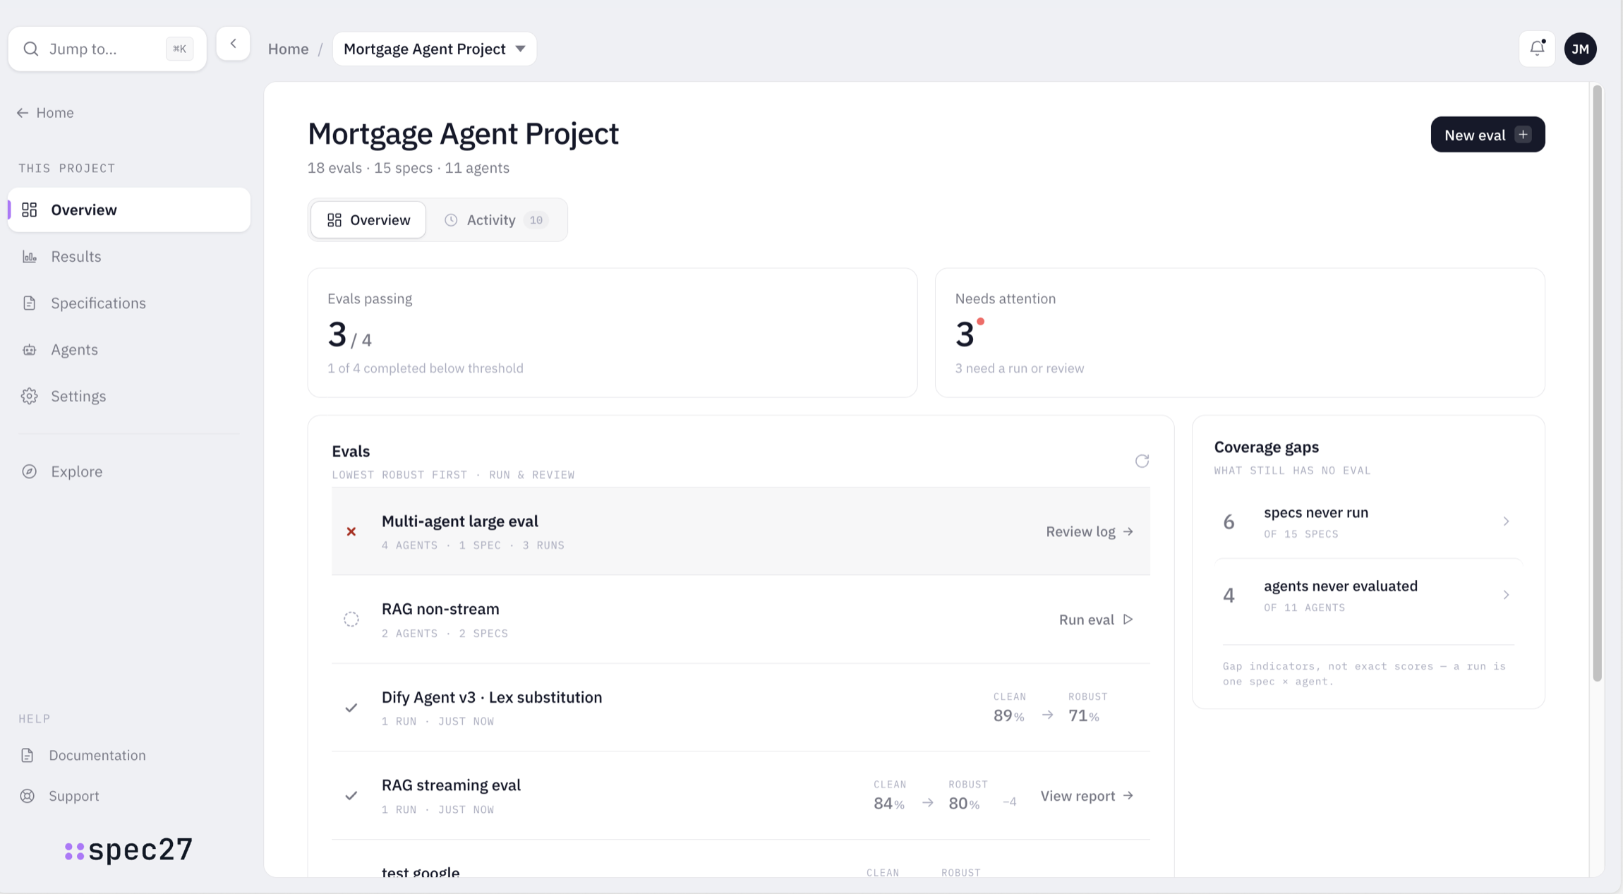Open RAG streaming eval row title
Screen dimensions: 1623x894
[451, 785]
